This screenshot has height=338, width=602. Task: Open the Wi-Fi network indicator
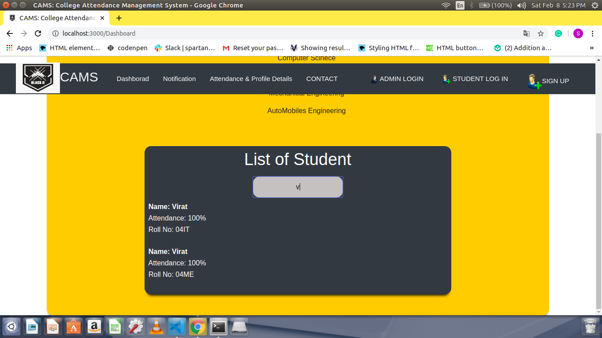point(446,5)
